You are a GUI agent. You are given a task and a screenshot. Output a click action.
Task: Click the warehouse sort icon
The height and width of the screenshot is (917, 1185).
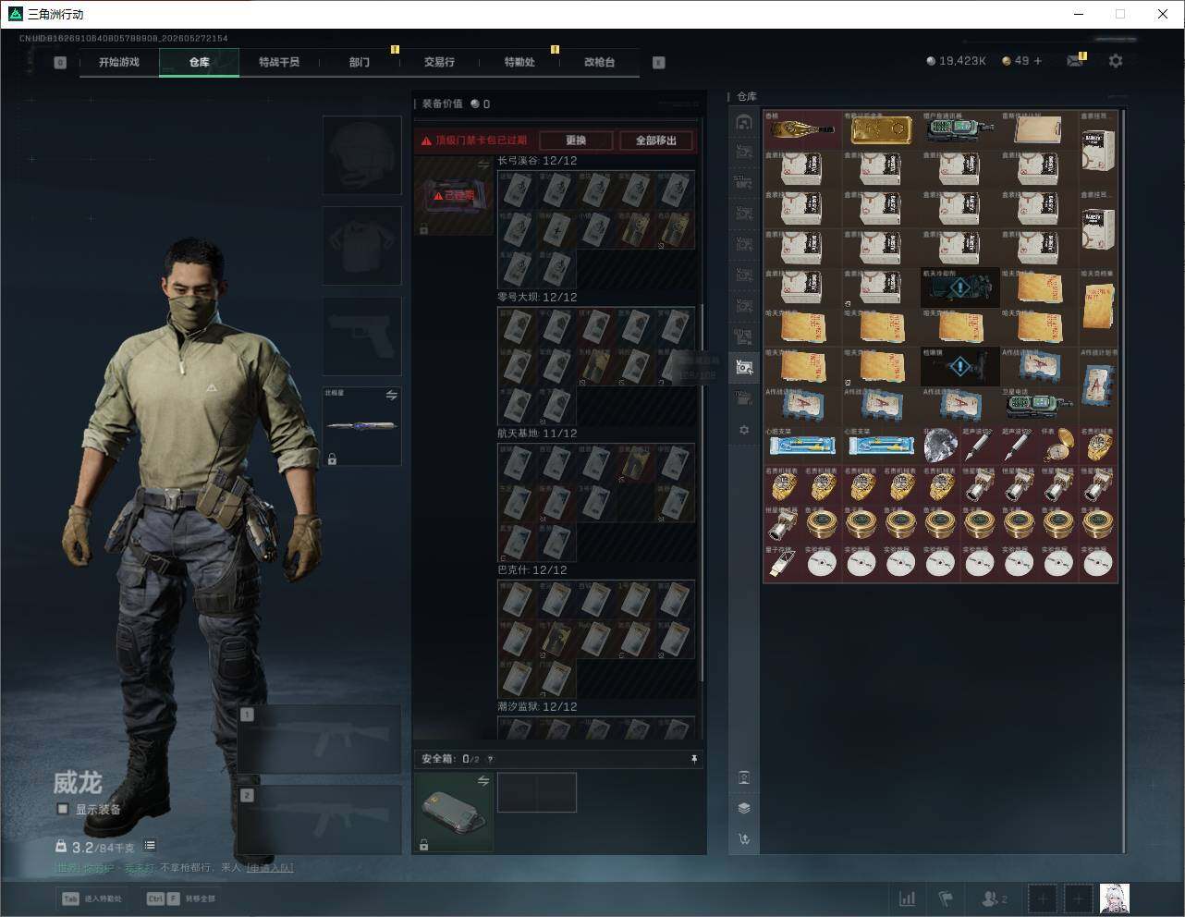pyautogui.click(x=744, y=839)
